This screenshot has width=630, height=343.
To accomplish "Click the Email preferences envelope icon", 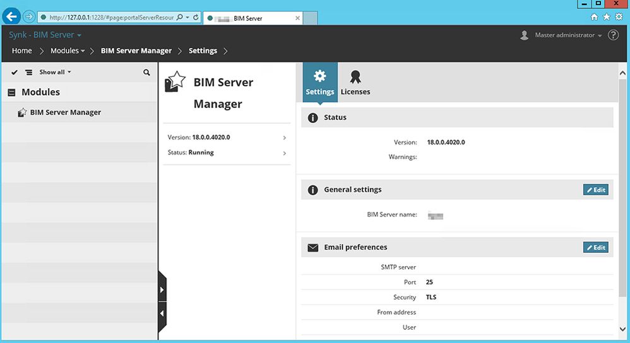I will pyautogui.click(x=312, y=248).
